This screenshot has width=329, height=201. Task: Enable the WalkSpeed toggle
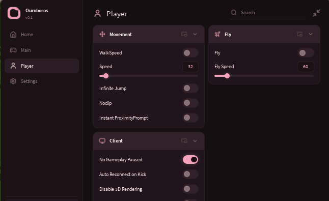(190, 53)
